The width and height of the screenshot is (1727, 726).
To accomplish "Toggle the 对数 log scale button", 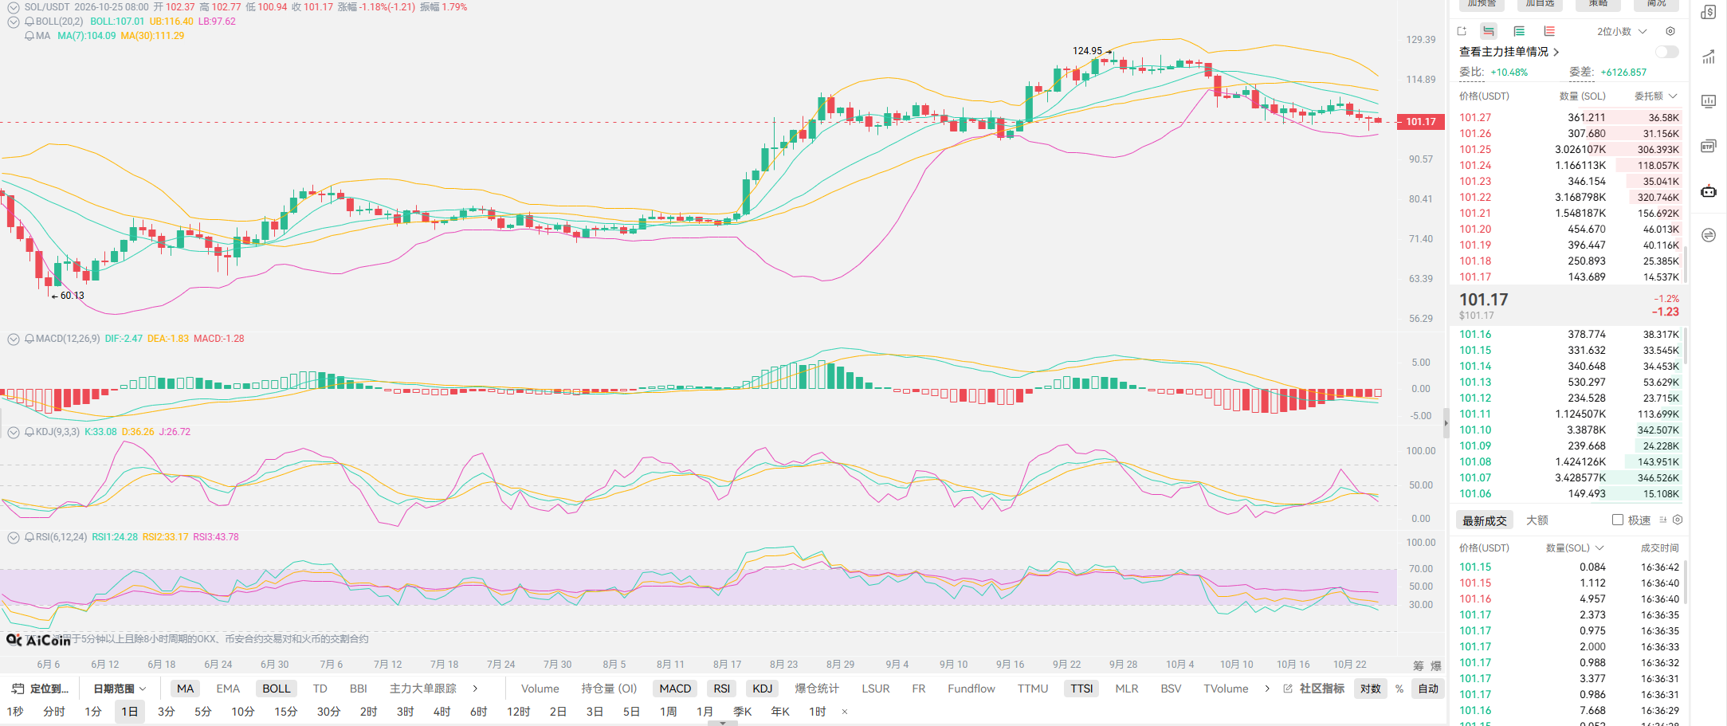I will (1371, 689).
